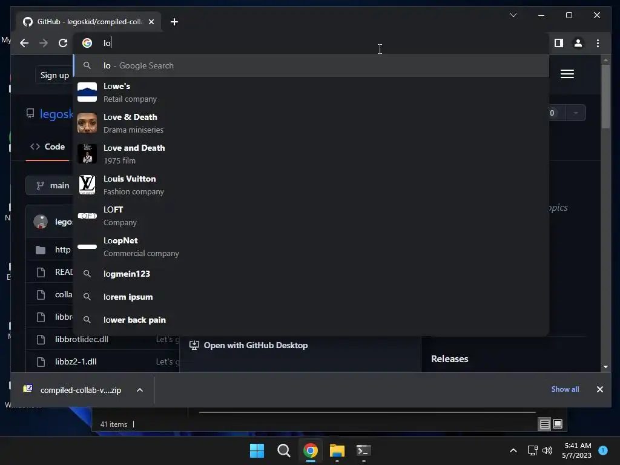
Task: Open the clock showing 5:41 AM
Action: (577, 450)
